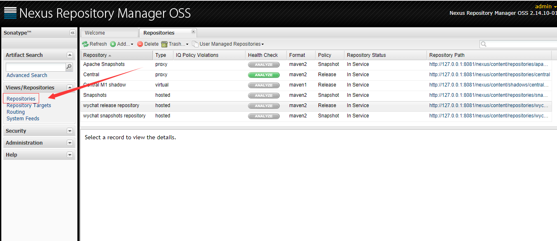Close the Repositories tab
The image size is (557, 241).
pyautogui.click(x=193, y=31)
